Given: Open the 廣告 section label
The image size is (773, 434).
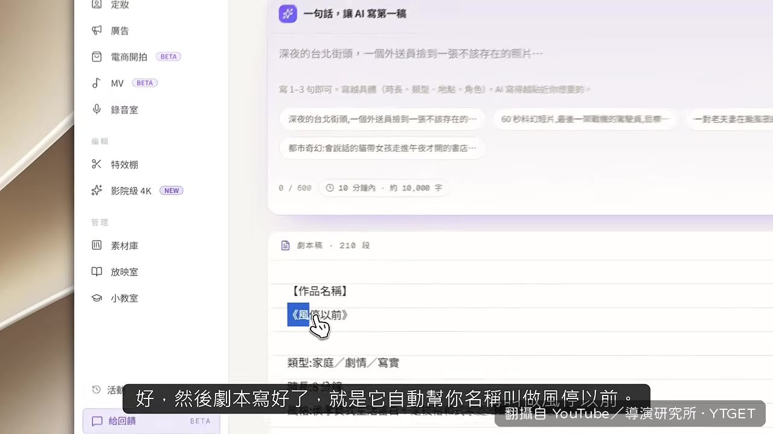Looking at the screenshot, I should coord(120,31).
